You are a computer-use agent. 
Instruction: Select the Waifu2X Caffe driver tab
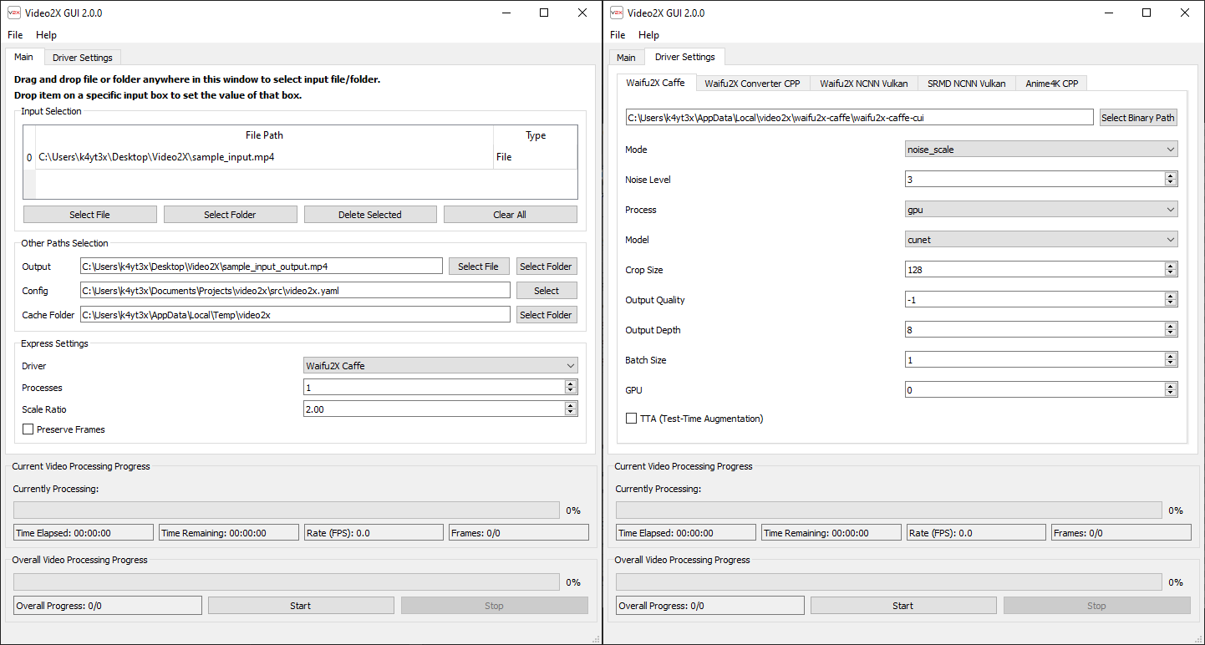[x=656, y=83]
